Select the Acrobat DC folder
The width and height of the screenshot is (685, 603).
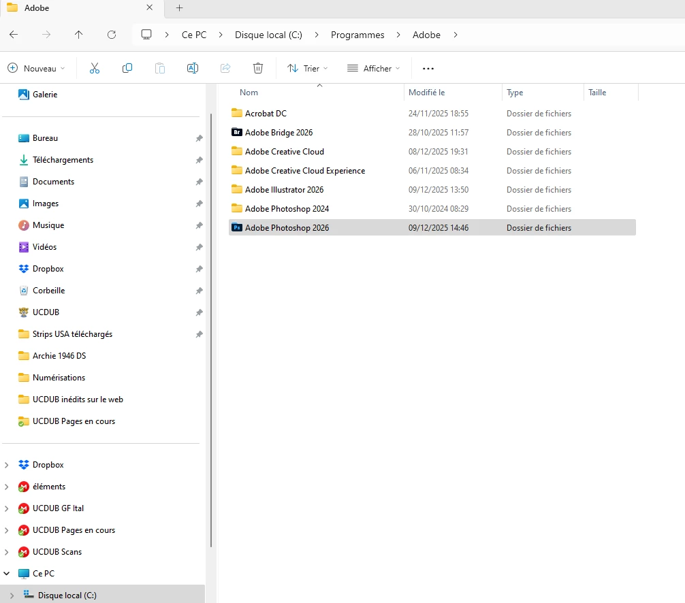[266, 113]
